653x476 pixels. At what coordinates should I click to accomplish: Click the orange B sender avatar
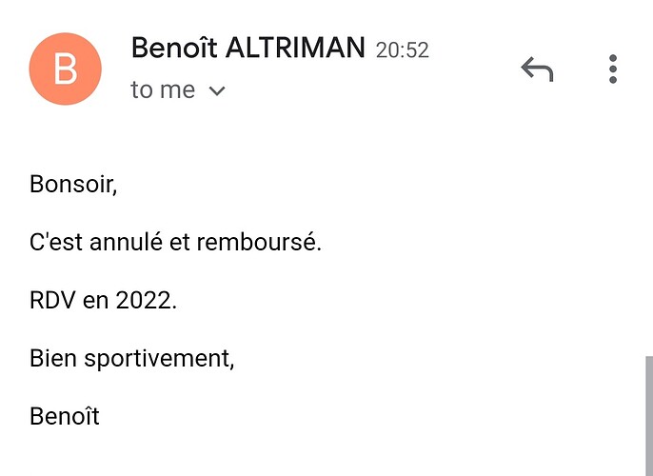click(x=65, y=69)
